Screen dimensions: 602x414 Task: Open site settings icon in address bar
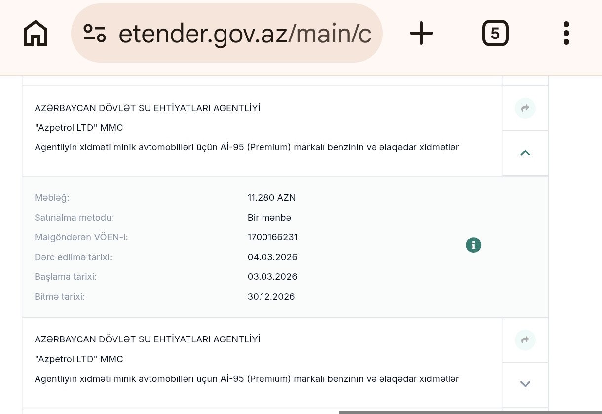click(x=95, y=33)
